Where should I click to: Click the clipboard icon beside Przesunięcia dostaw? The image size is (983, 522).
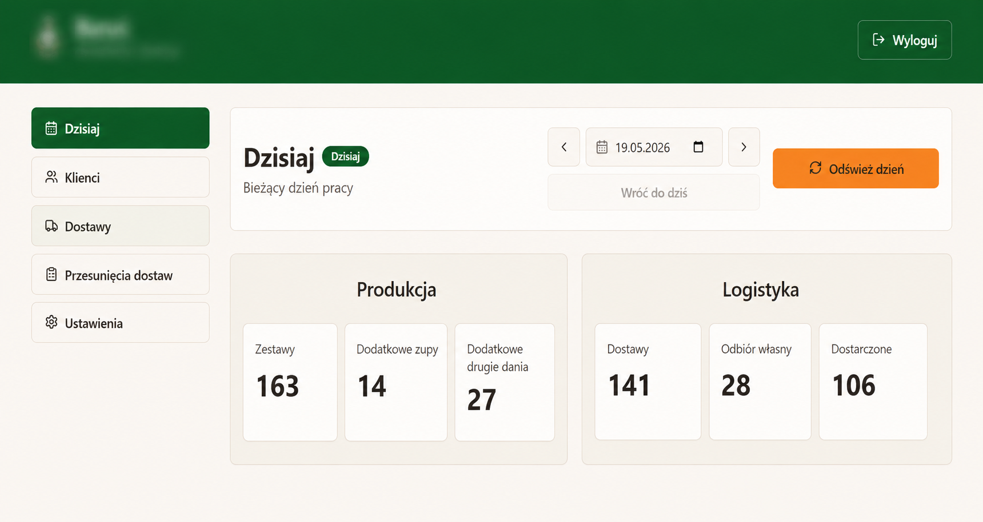(51, 274)
